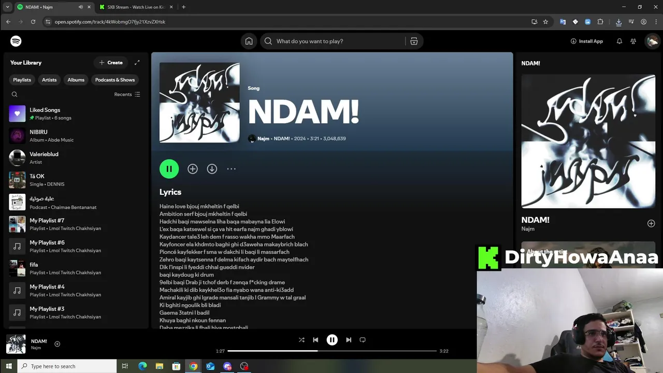Open NDAM! album link under title
Viewport: 663px width, 373px height.
coord(282,138)
